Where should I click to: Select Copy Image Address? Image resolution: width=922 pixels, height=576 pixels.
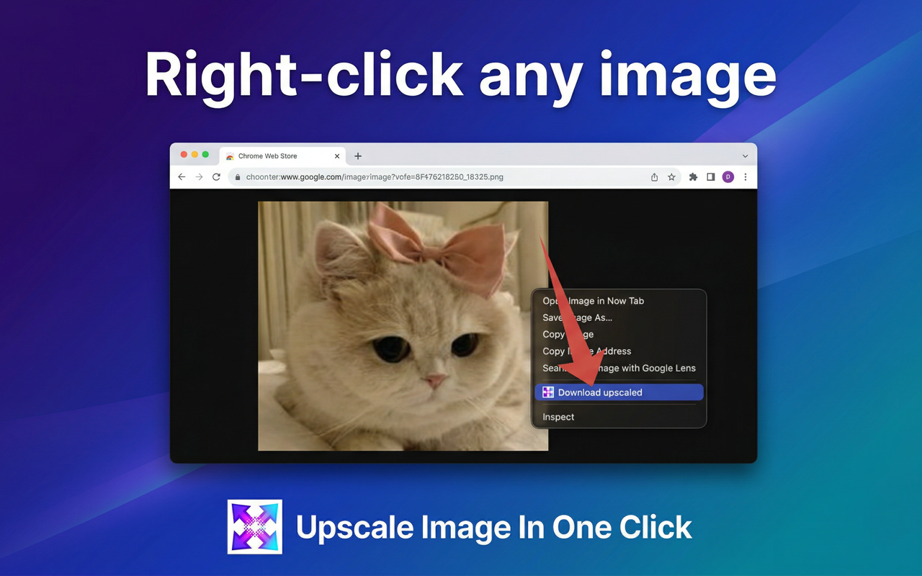point(619,351)
